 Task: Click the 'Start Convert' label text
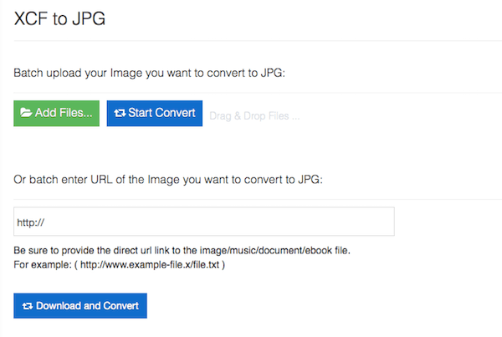pos(161,113)
